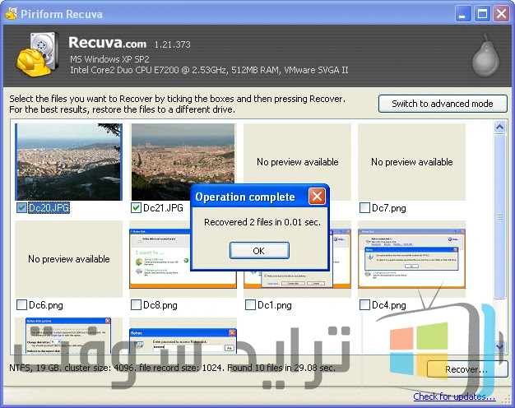Viewport: 515px width, 408px height.
Task: Tick the Dc8.png checkbox
Action: coord(136,305)
